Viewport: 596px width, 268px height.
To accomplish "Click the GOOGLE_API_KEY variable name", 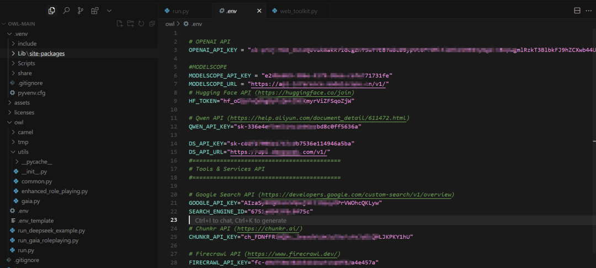I will [x=213, y=203].
